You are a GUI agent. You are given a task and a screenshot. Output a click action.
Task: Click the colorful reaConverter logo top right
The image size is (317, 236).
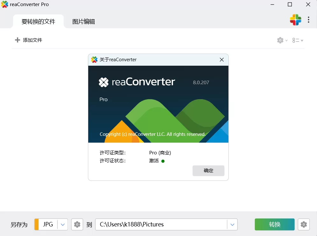point(295,20)
